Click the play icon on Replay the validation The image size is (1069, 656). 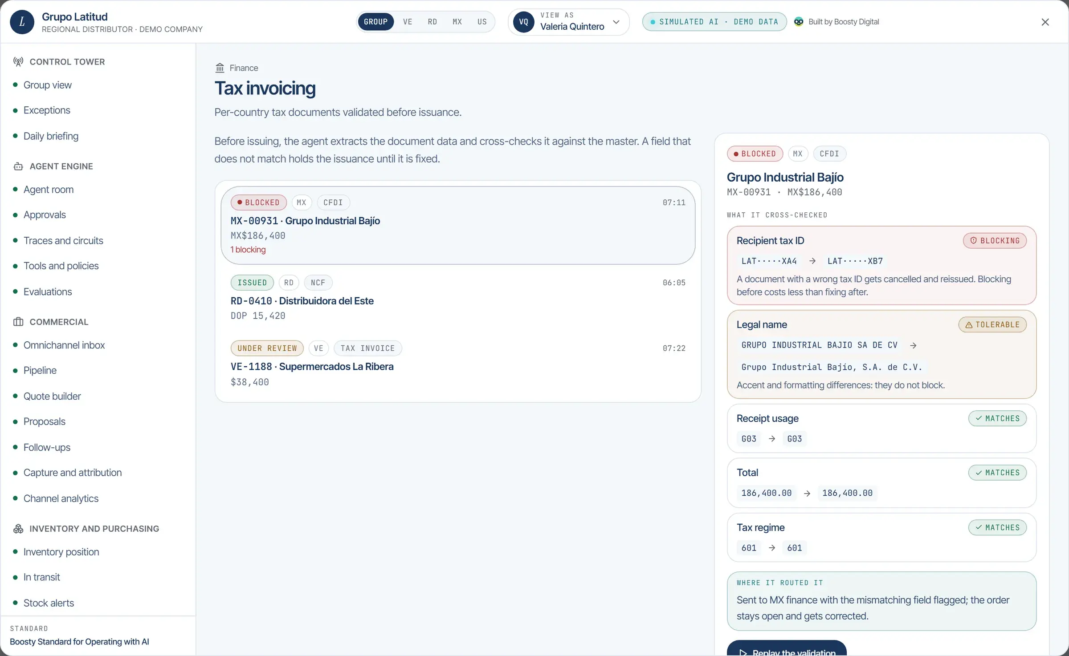(x=743, y=652)
